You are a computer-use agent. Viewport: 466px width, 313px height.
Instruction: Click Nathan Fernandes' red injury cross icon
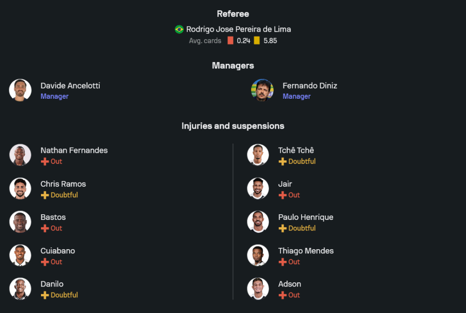click(x=45, y=162)
